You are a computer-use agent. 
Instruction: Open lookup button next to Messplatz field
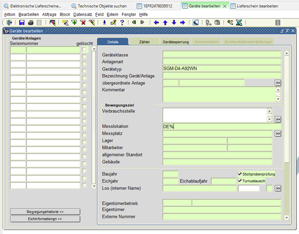[x=278, y=134]
